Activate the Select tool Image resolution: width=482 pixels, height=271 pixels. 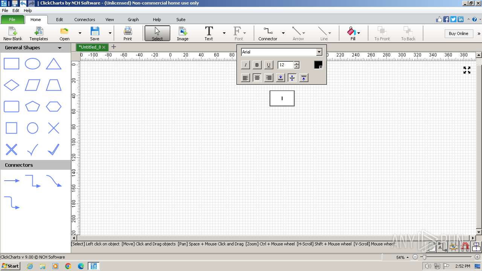point(157,33)
